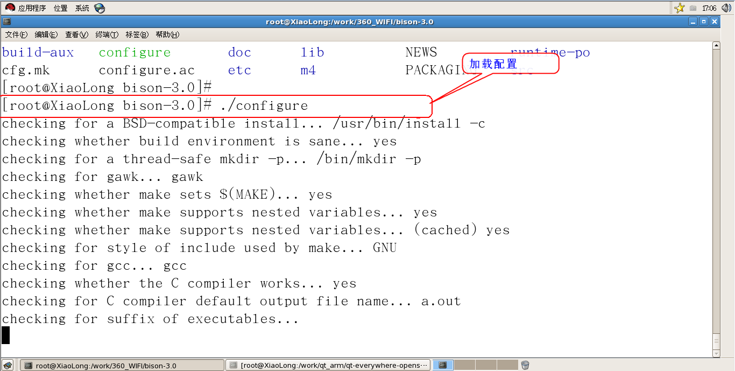The image size is (735, 371).
Task: Click the terminal scrollbar down arrow
Action: pyautogui.click(x=716, y=354)
